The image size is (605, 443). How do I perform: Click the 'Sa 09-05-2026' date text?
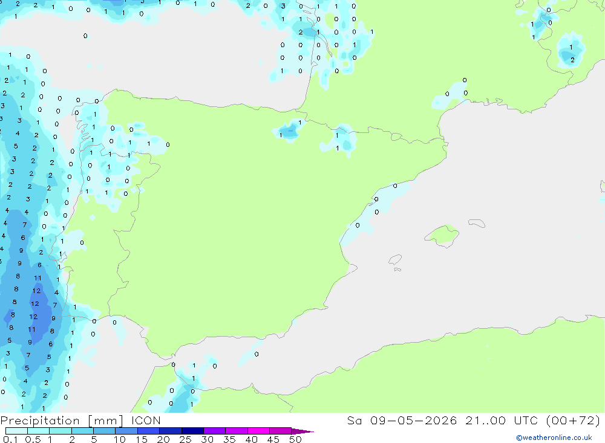402,421
